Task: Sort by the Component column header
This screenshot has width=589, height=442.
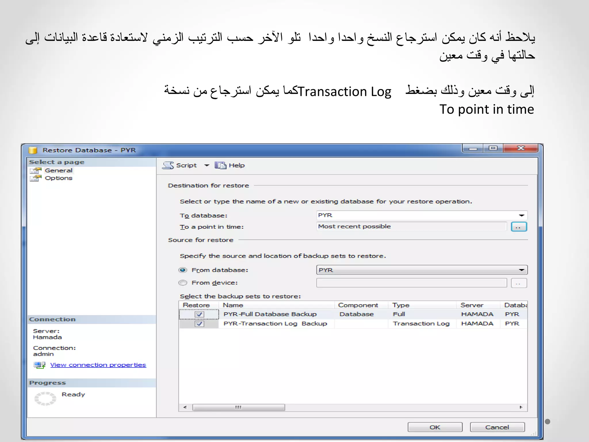Action: point(361,305)
